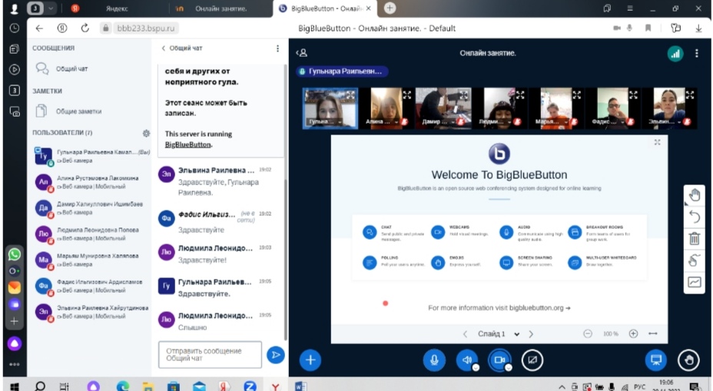713x391 pixels.
Task: Click the Отправить сообщение chat input field
Action: tap(210, 354)
